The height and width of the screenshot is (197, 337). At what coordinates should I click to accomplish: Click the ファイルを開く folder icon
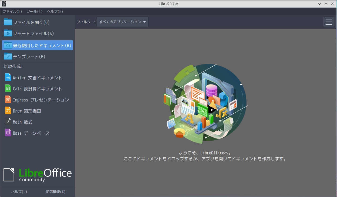pyautogui.click(x=7, y=22)
